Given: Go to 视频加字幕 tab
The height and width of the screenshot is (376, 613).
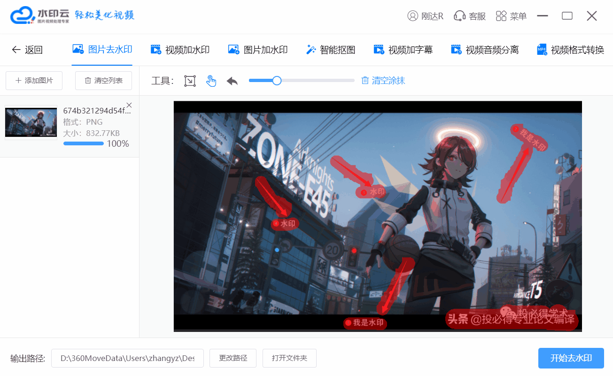Looking at the screenshot, I should (x=403, y=50).
